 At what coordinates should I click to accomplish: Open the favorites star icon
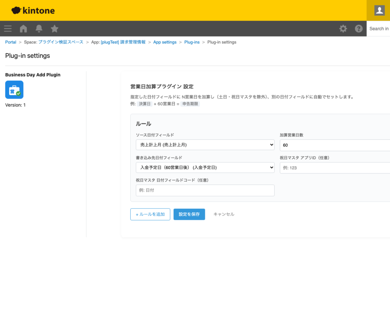click(x=54, y=29)
